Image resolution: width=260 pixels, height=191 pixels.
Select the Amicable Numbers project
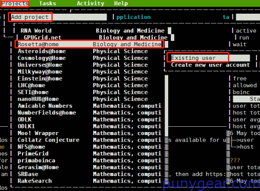click(90, 106)
